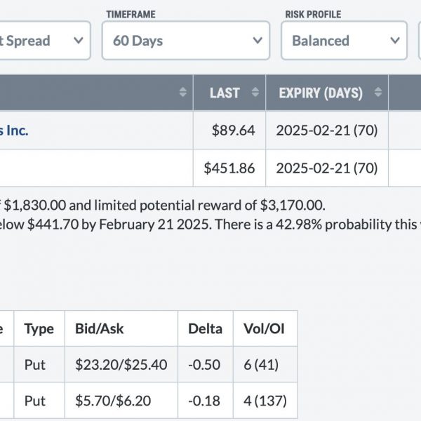This screenshot has width=421, height=421.
Task: Click the chevron in 60 Days box
Action: pos(258,41)
